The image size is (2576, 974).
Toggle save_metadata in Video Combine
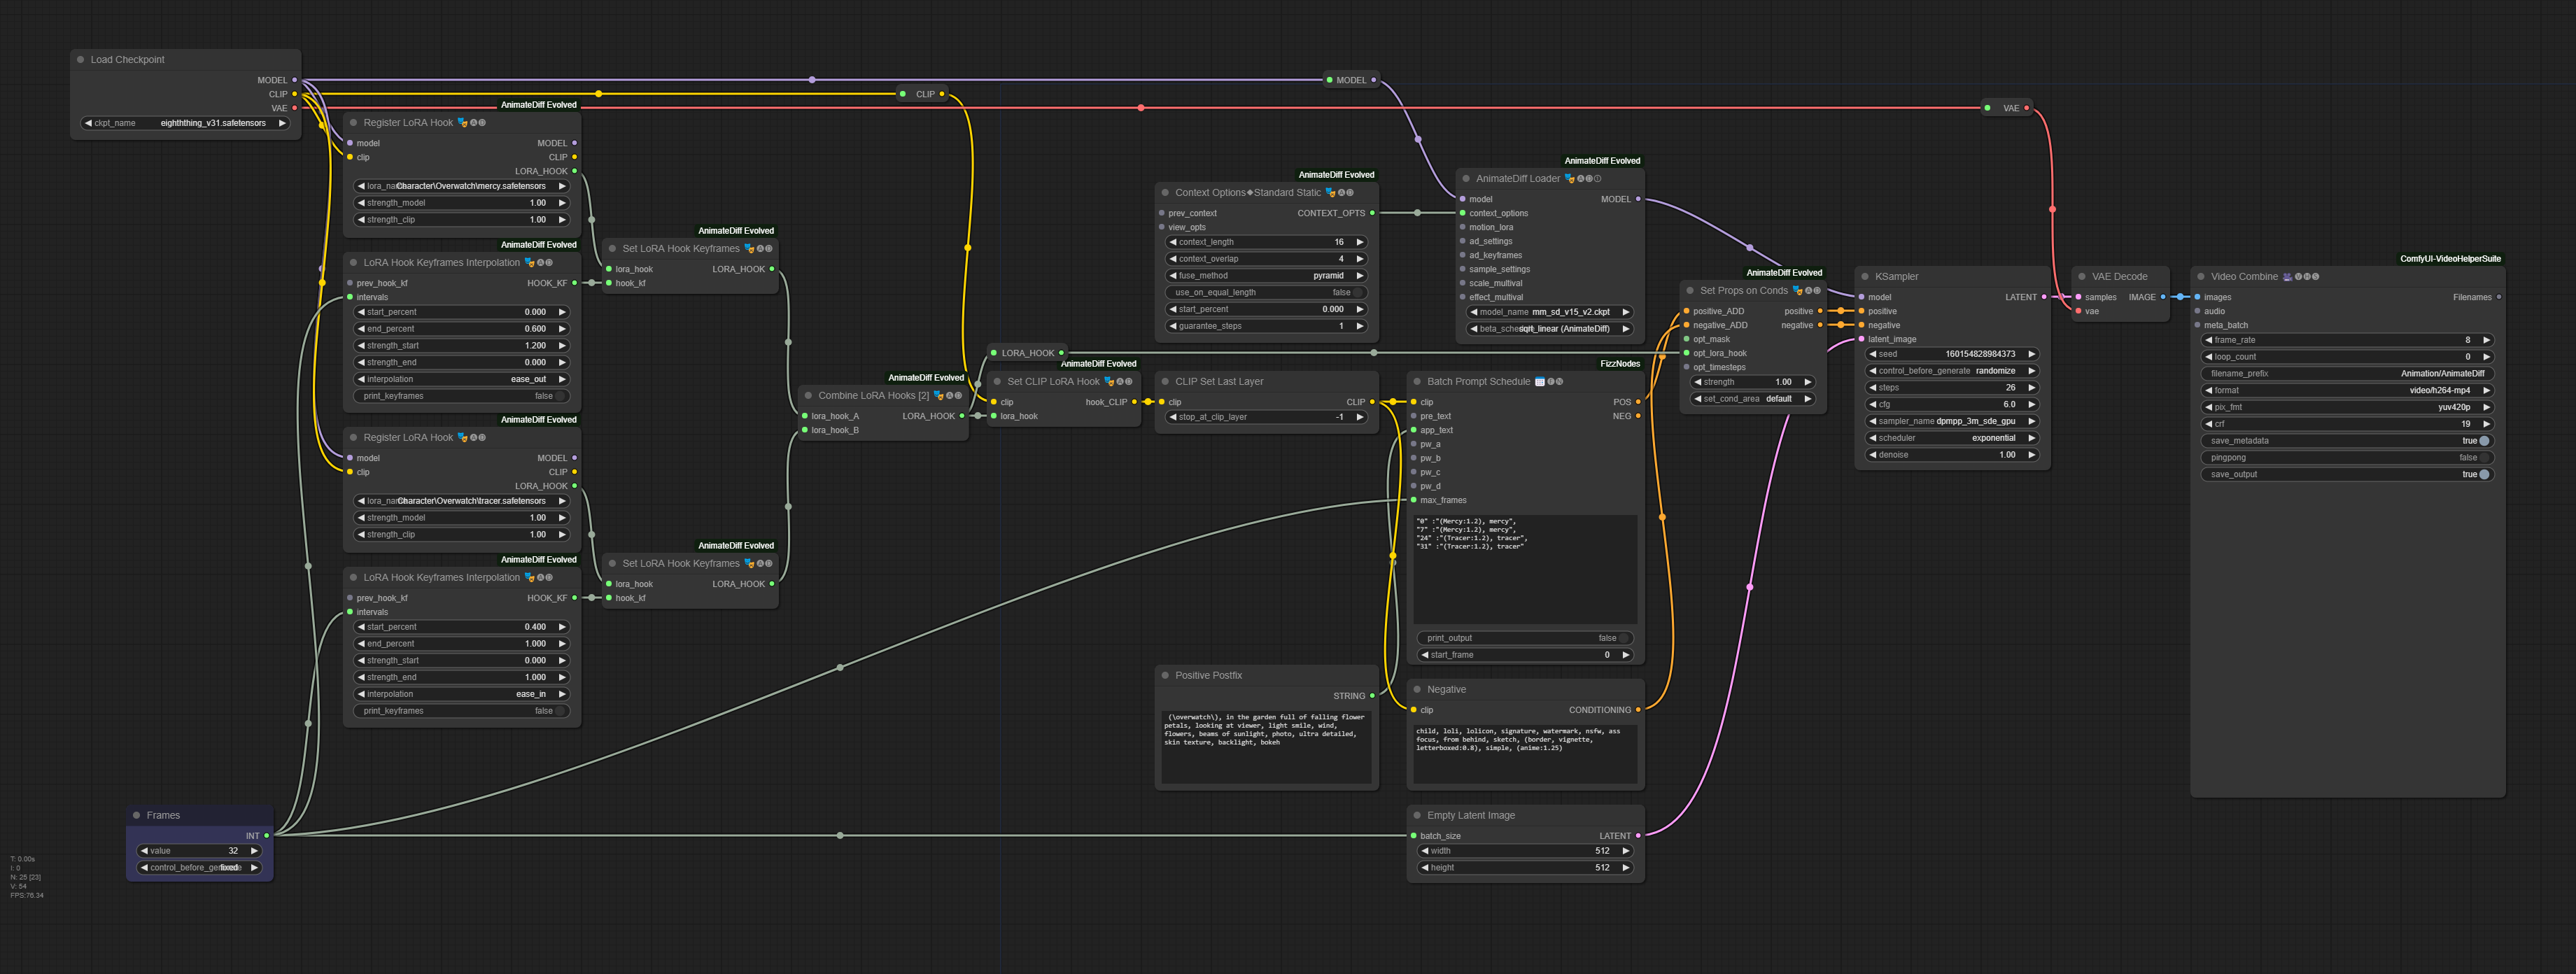(x=2483, y=441)
